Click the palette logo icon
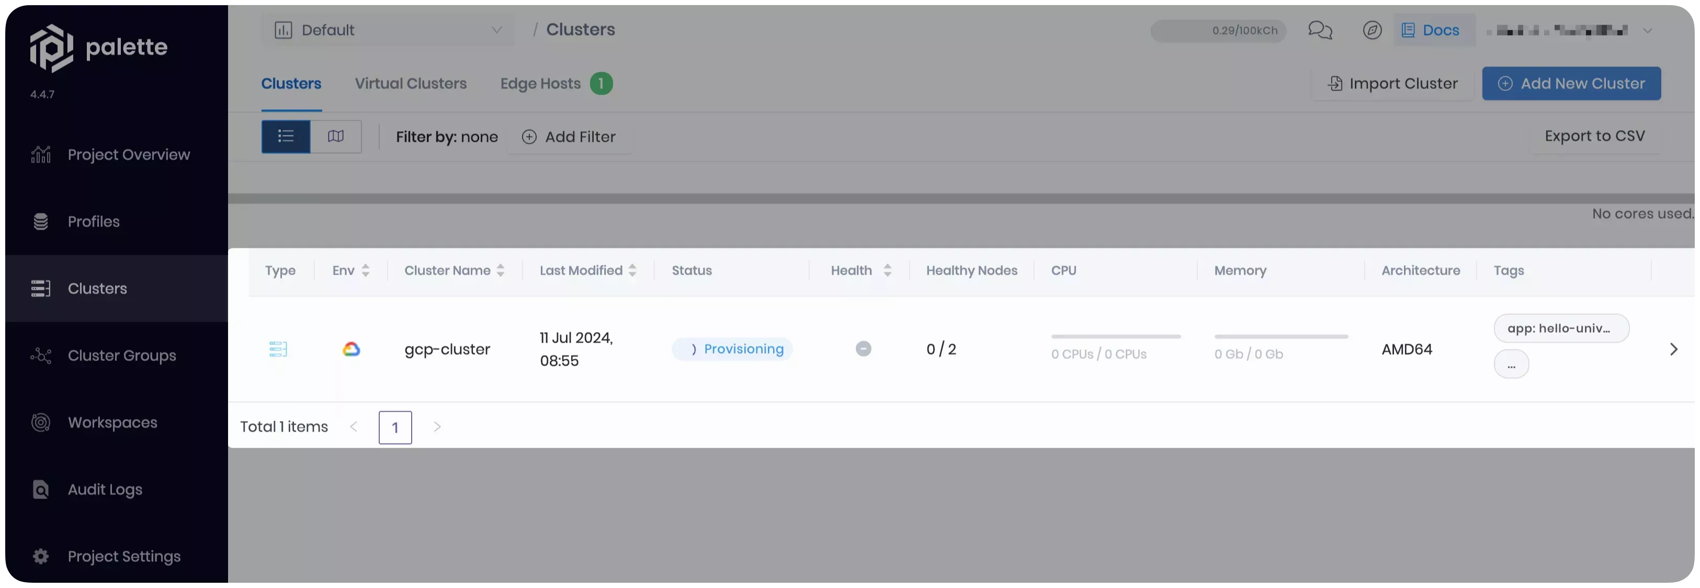This screenshot has height=588, width=1700. coord(51,48)
